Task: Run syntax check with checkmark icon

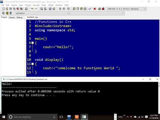Action: 90,9
